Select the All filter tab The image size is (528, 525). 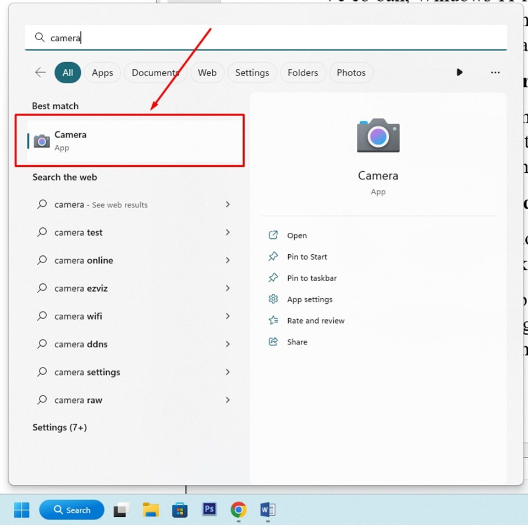pyautogui.click(x=68, y=73)
